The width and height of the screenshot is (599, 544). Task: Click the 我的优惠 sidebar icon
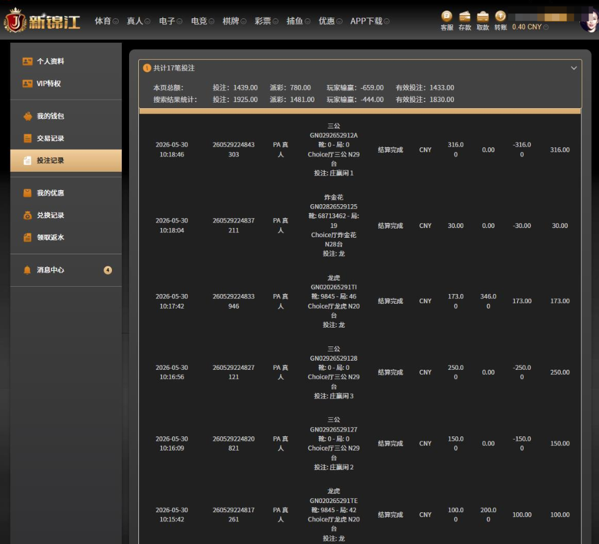(x=28, y=193)
